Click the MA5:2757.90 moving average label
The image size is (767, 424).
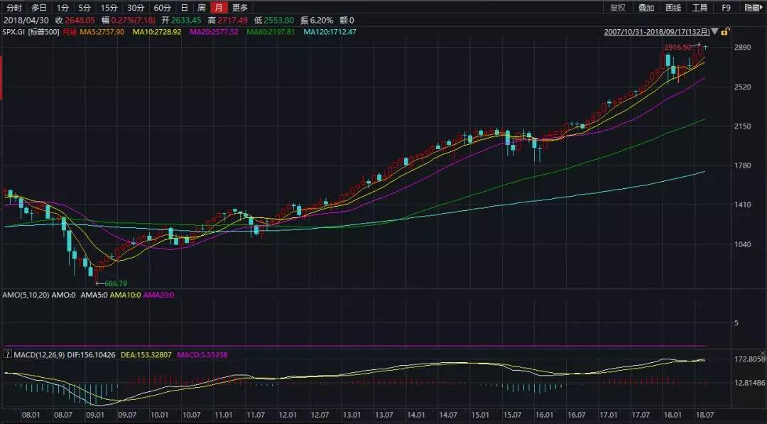coord(102,32)
